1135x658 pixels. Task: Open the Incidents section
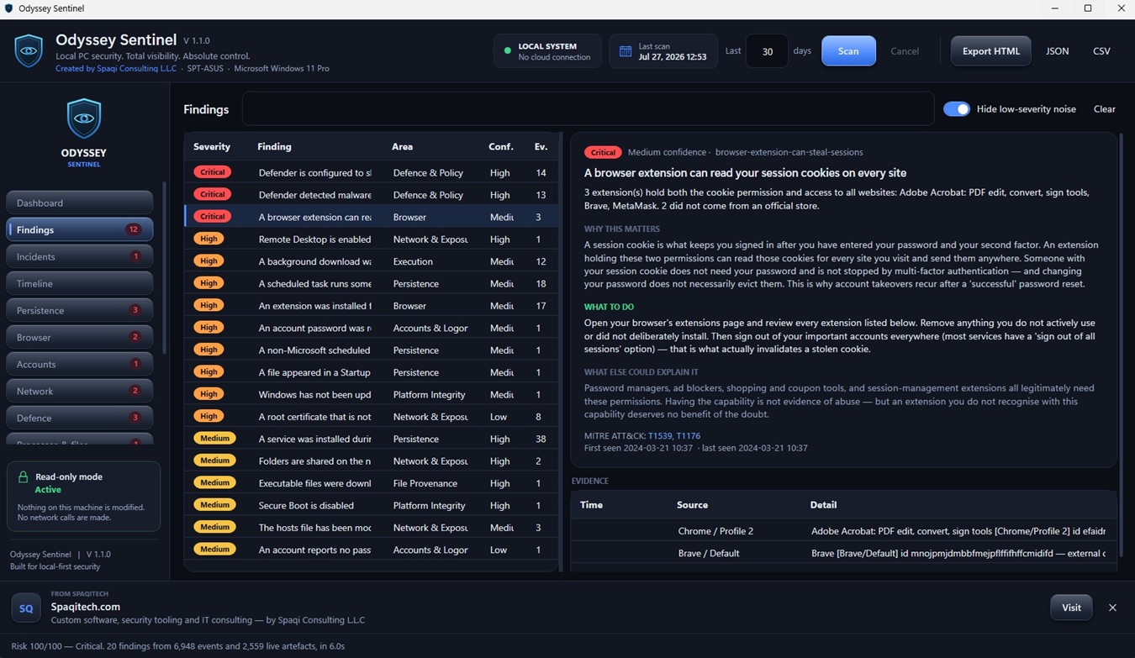point(80,256)
